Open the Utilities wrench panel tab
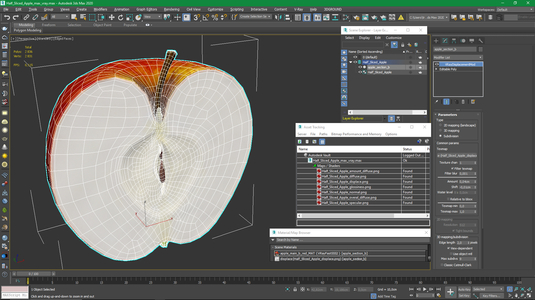 (481, 41)
